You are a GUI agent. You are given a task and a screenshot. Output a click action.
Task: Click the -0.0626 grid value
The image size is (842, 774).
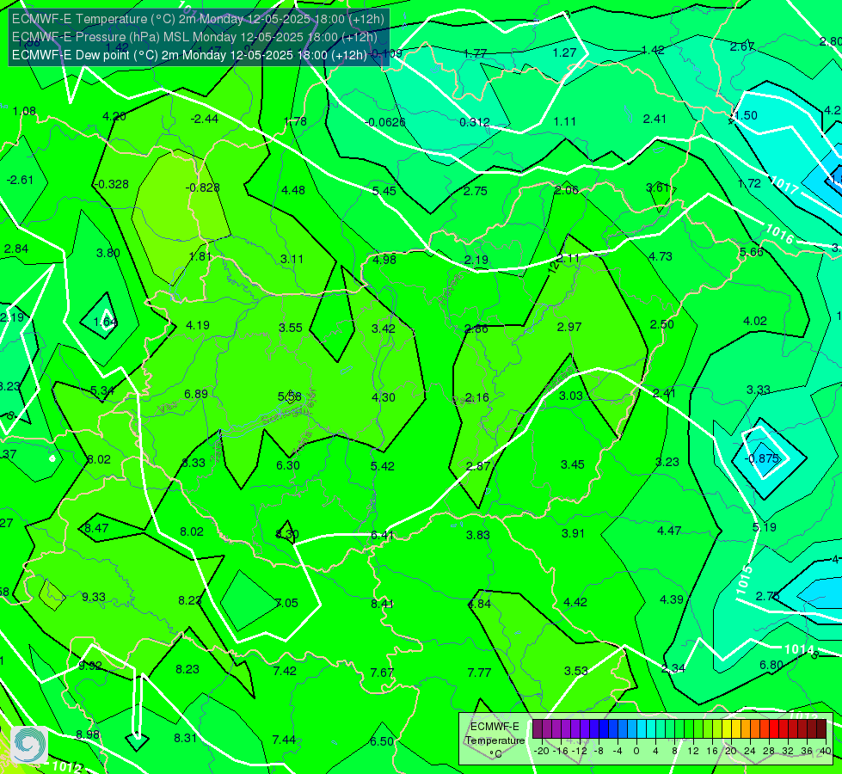[x=385, y=122]
